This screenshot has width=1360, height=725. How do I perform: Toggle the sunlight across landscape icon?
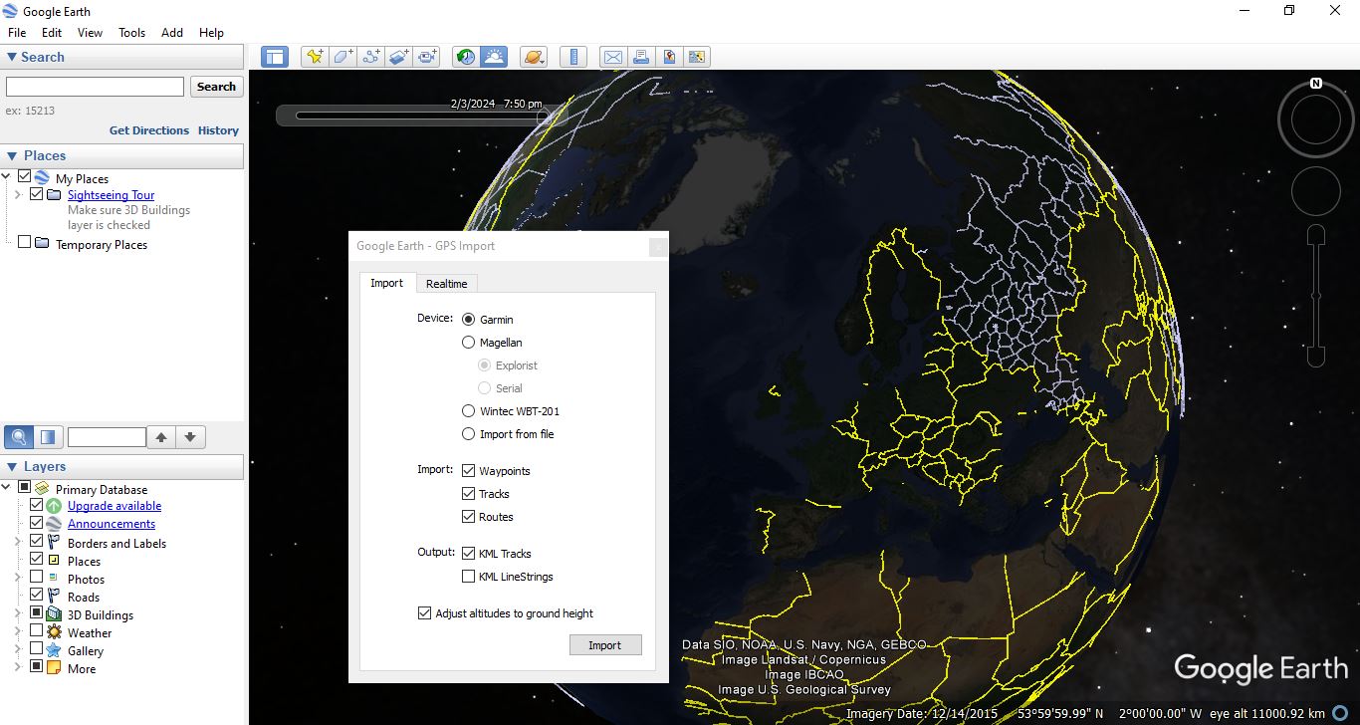494,57
